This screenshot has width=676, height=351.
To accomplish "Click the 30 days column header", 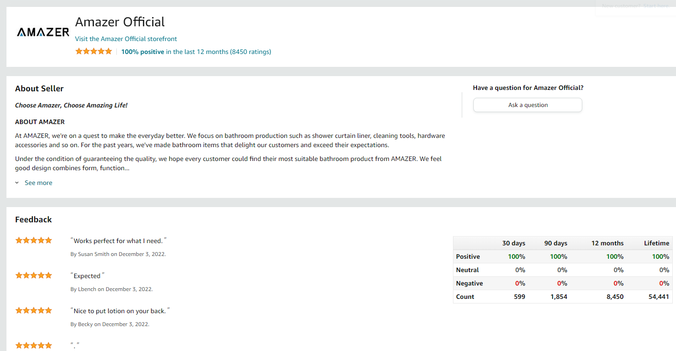I will 514,243.
